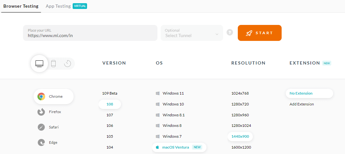
Task: Choose macOS Ventura operating system
Action: point(179,147)
